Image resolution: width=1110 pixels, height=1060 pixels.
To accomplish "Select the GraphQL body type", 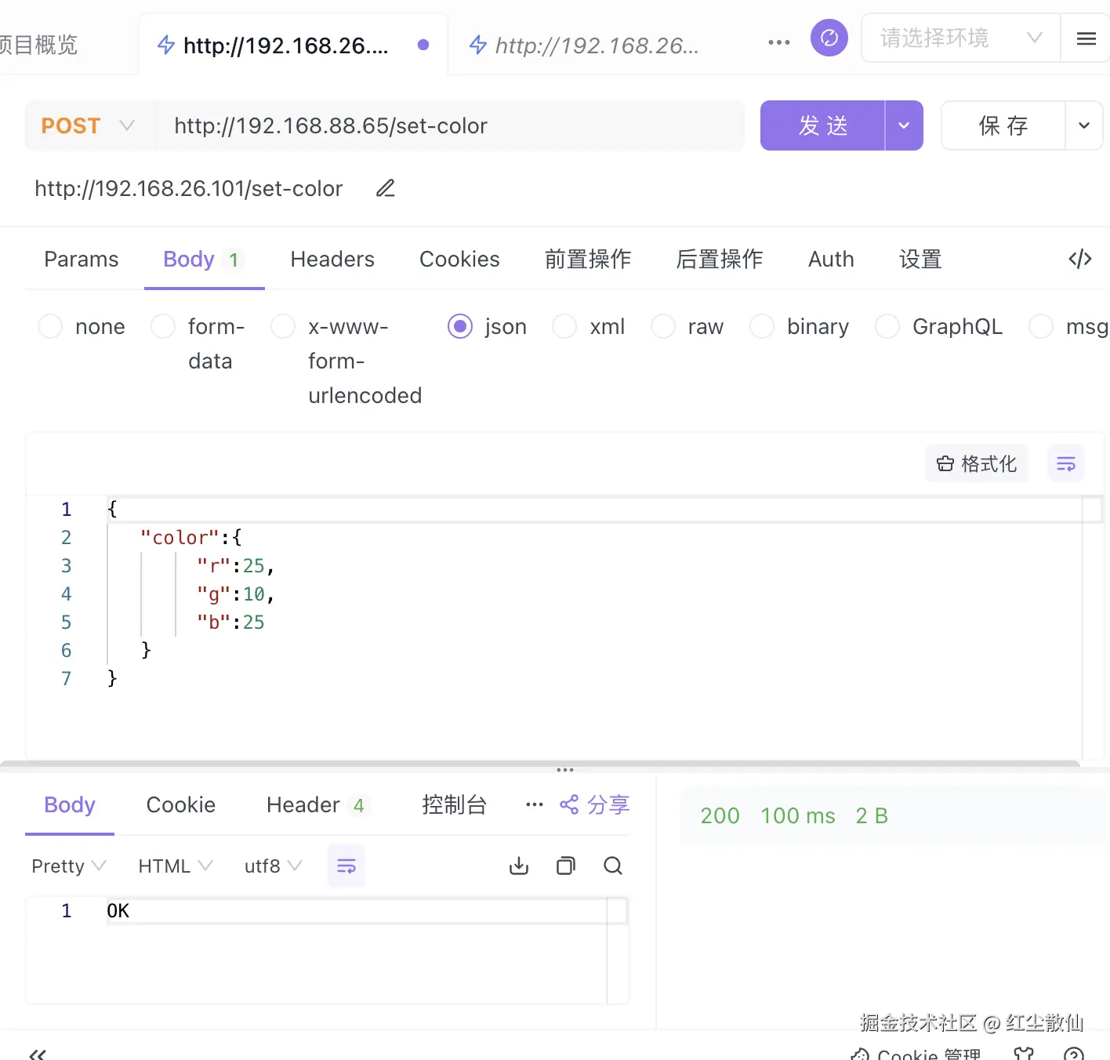I will click(x=887, y=326).
